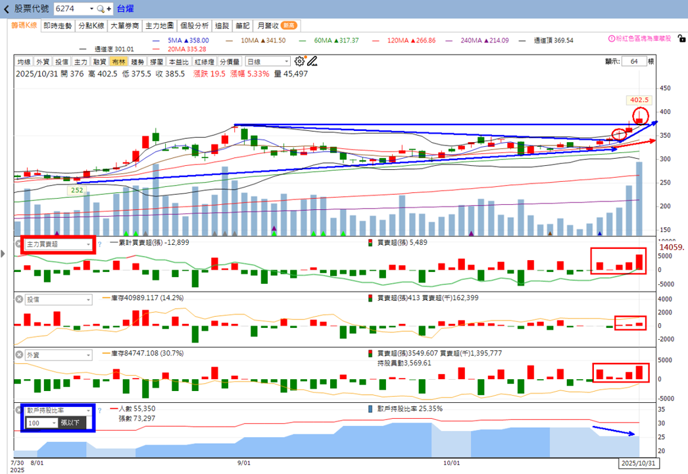This screenshot has width=688, height=474.
Task: Expand the 日線 period dropdown
Action: coord(268,61)
